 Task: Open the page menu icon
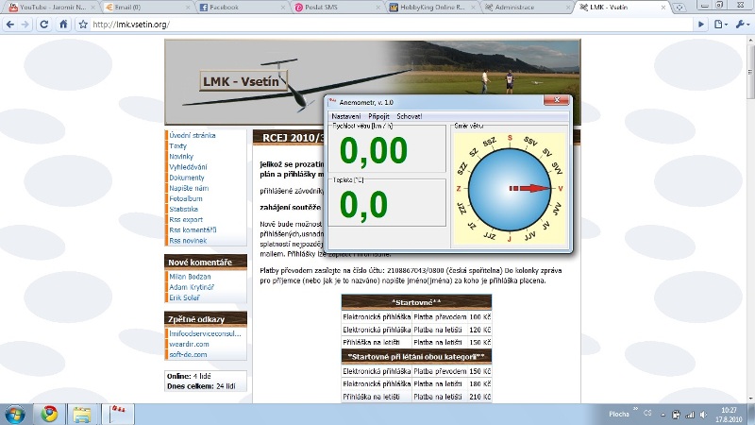(x=720, y=25)
